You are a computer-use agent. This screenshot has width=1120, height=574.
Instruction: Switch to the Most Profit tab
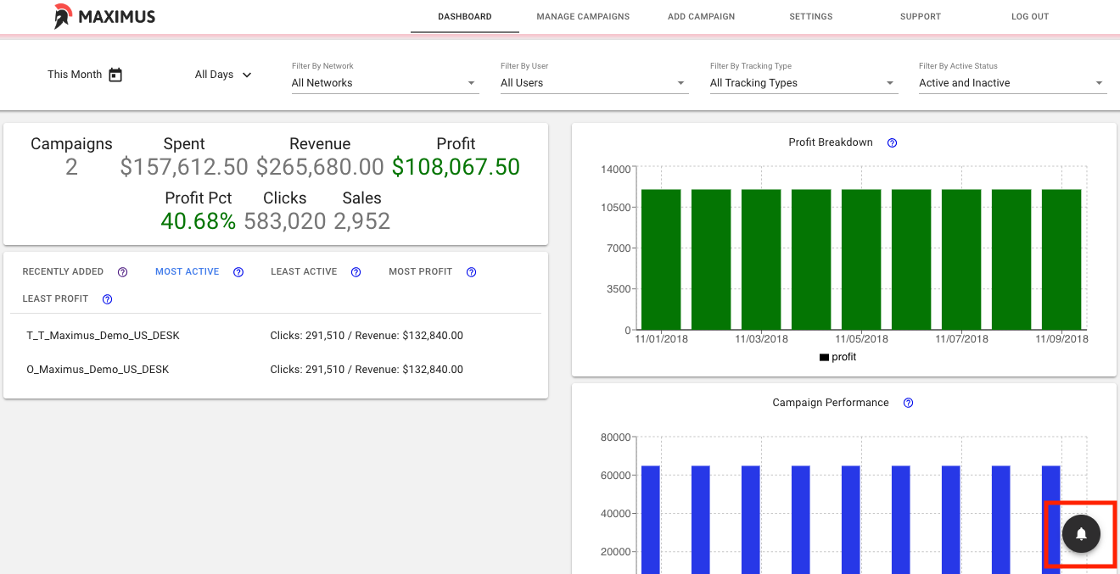coord(421,272)
